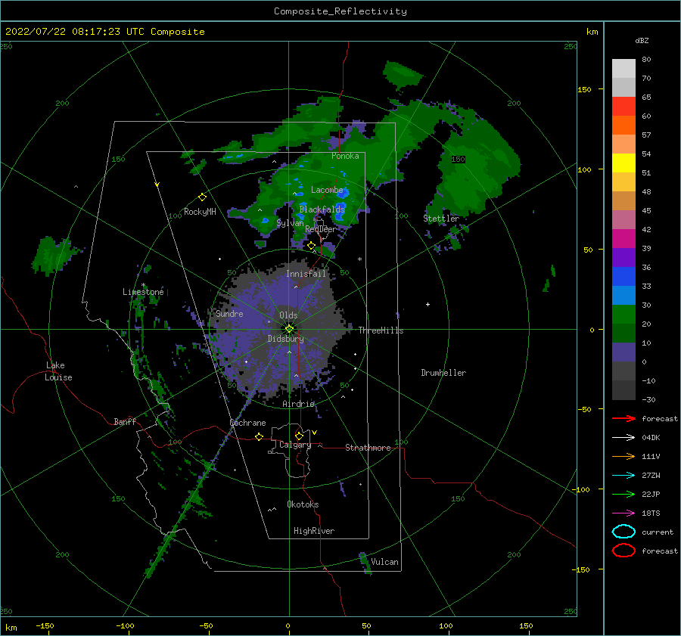Click the Blackfalds city label
Image resolution: width=681 pixels, height=636 pixels.
pyautogui.click(x=322, y=209)
